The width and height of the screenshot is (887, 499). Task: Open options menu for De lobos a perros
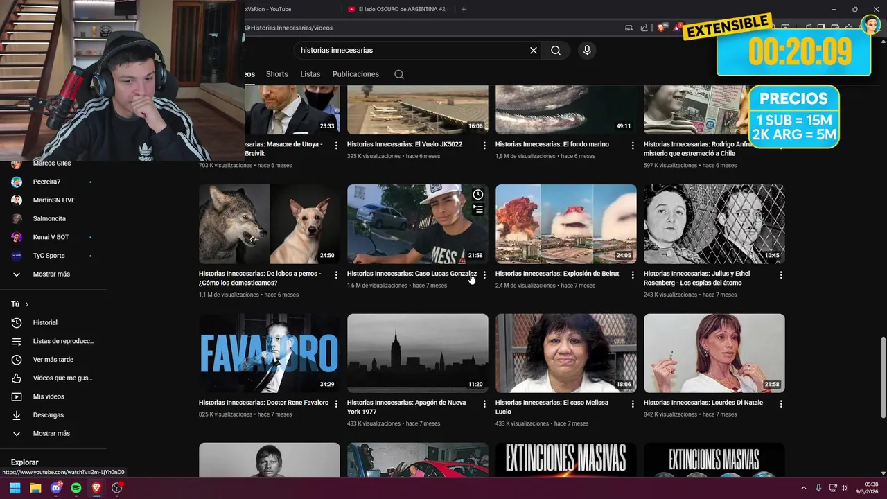point(336,275)
